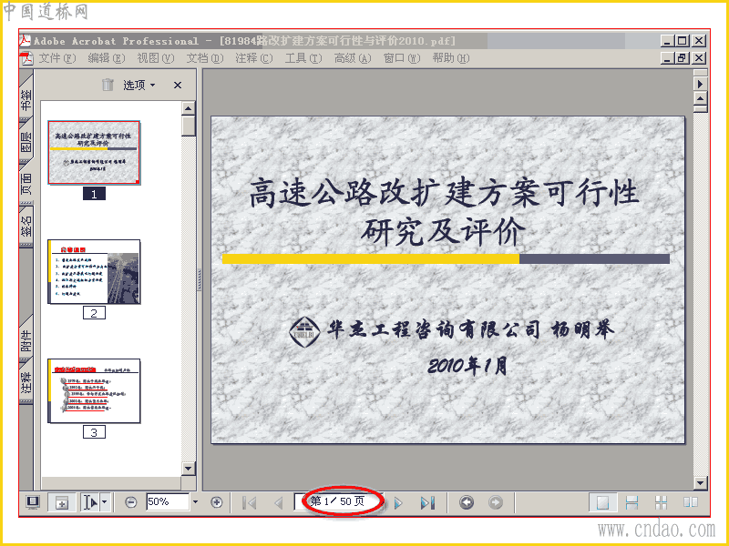Jump to the last page icon
729x546 pixels.
tap(427, 502)
